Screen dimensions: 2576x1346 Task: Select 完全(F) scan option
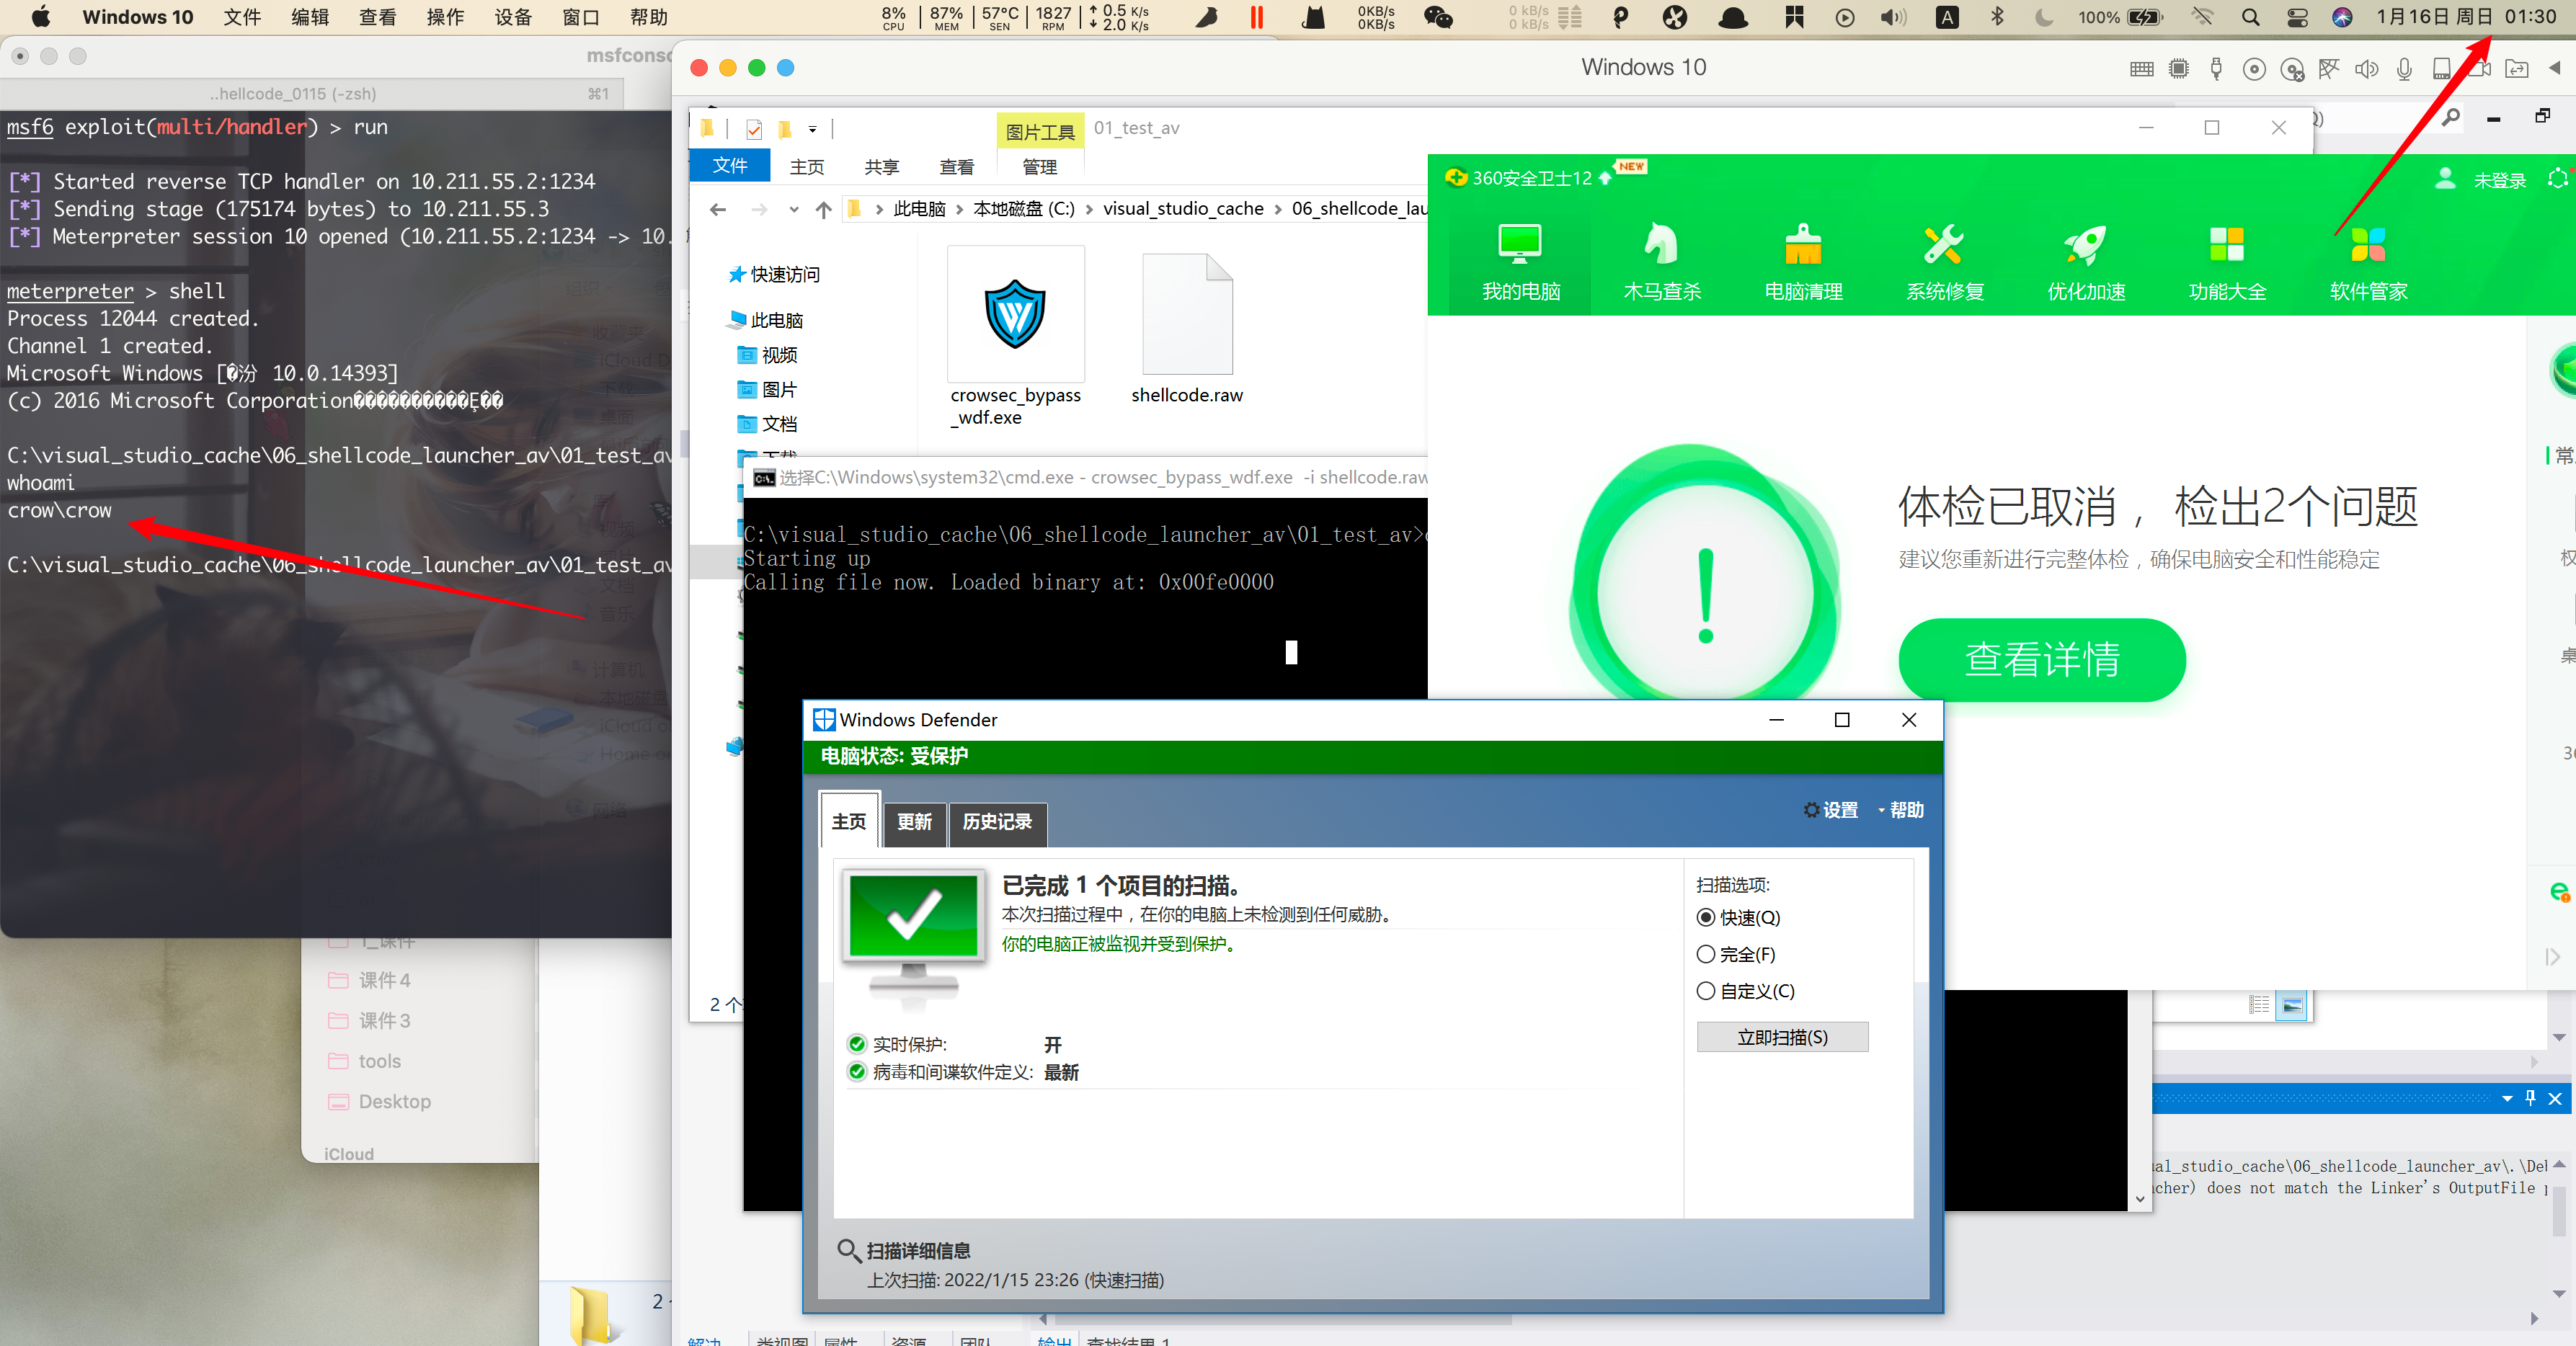1737,954
